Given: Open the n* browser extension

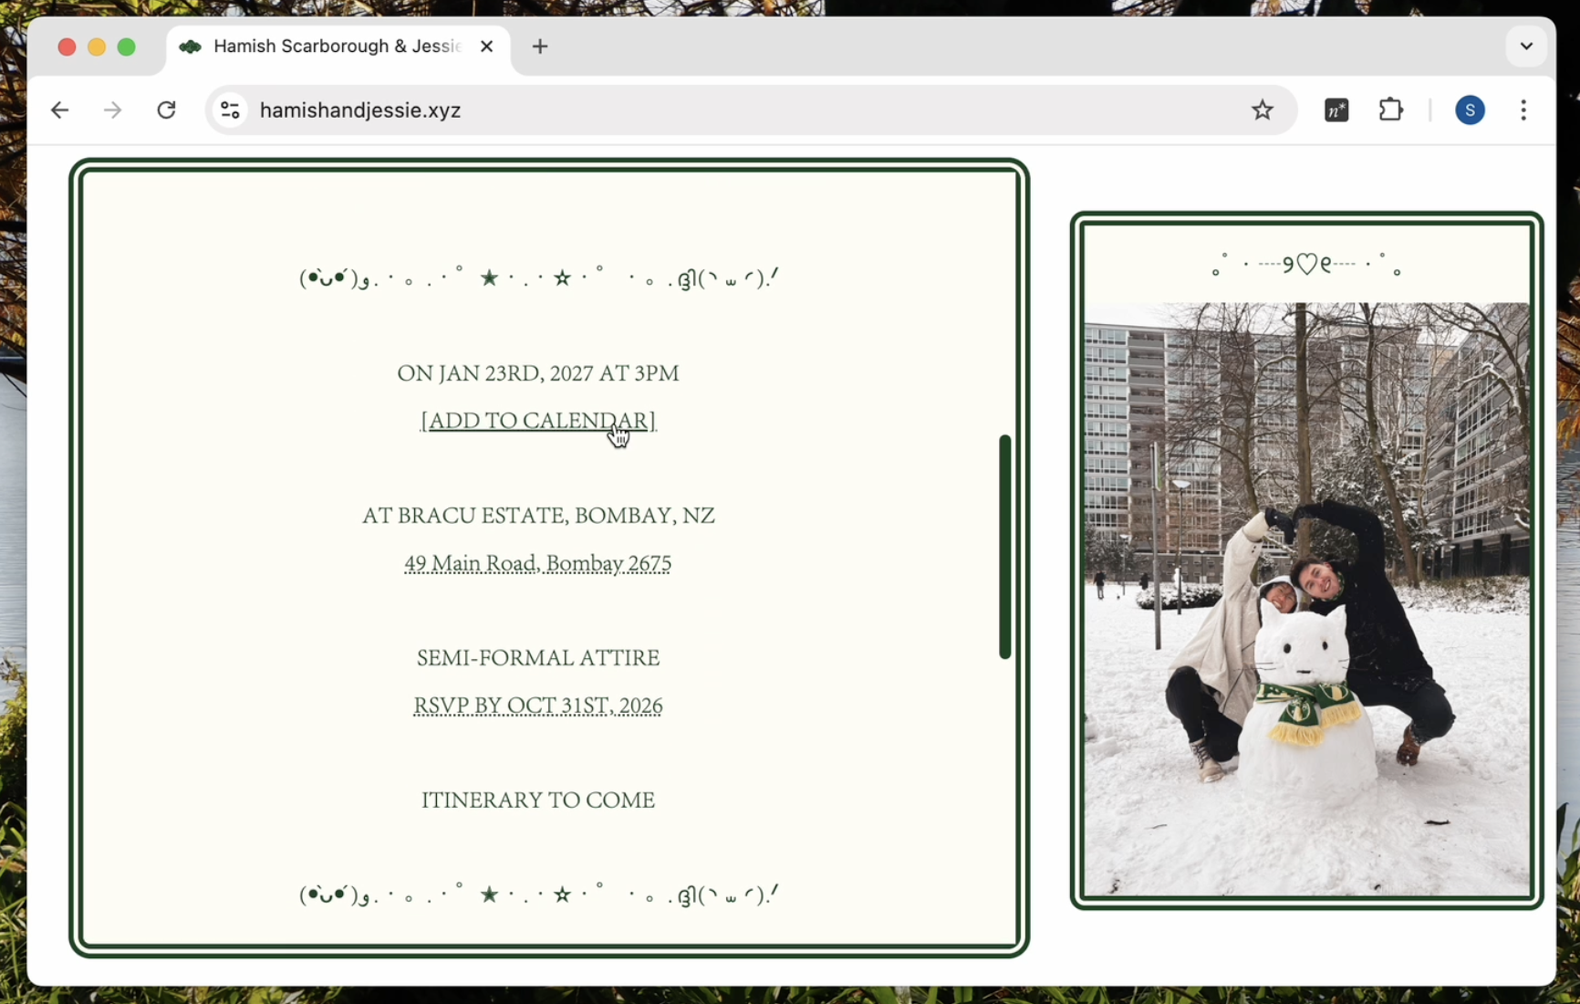Looking at the screenshot, I should pyautogui.click(x=1336, y=110).
